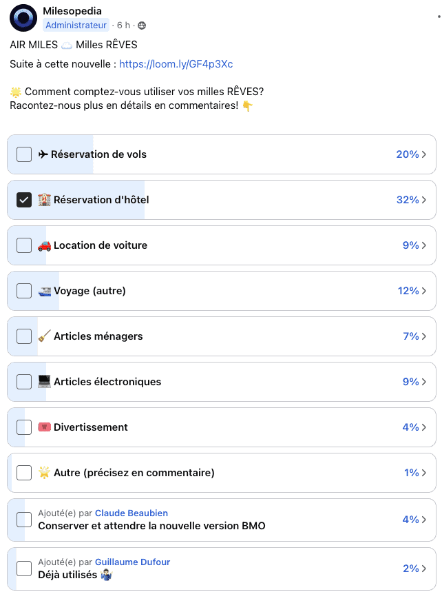Click the laptop icon in Articles électroniques
The image size is (442, 592).
click(x=44, y=382)
